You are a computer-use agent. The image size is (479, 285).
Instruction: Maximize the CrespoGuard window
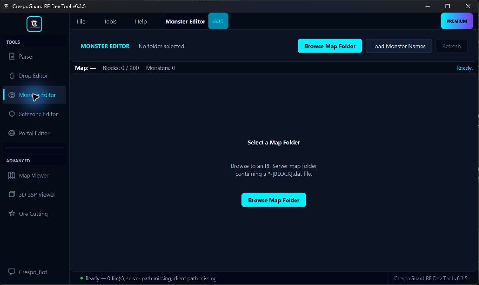(x=448, y=6)
